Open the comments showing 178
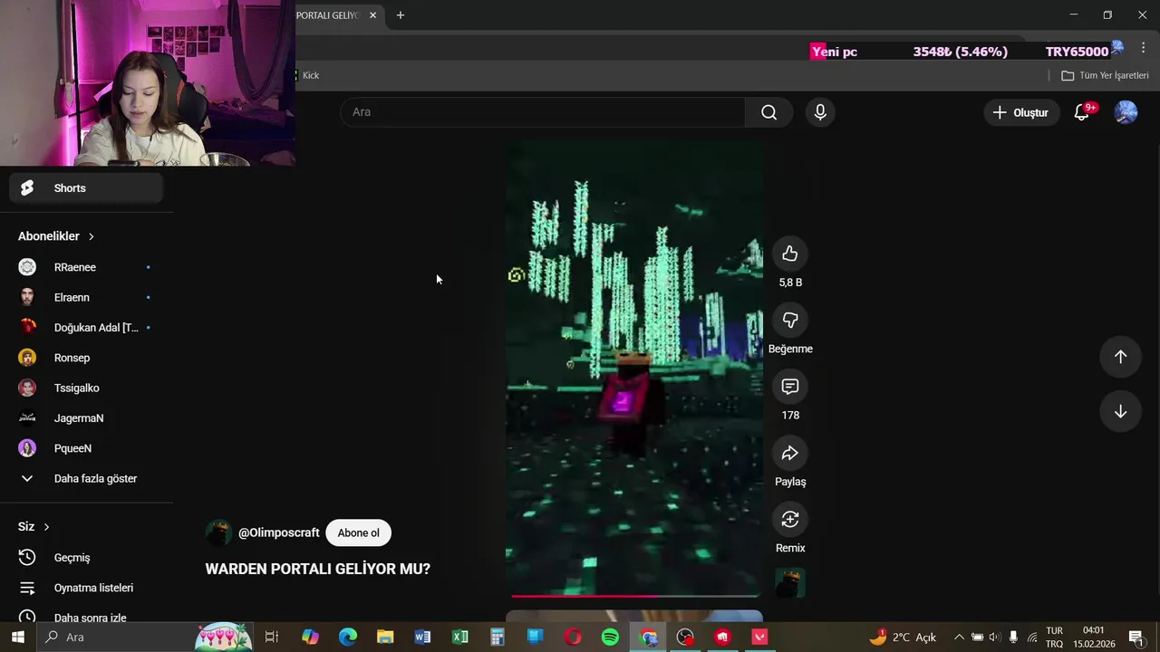The height and width of the screenshot is (652, 1160). point(790,387)
